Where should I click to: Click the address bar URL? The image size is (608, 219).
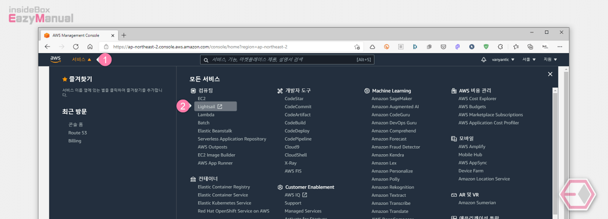pyautogui.click(x=200, y=47)
